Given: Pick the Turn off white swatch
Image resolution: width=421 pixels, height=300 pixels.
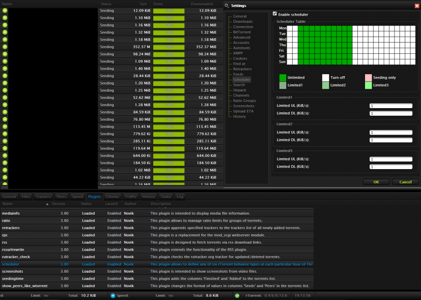Looking at the screenshot, I should [x=325, y=77].
